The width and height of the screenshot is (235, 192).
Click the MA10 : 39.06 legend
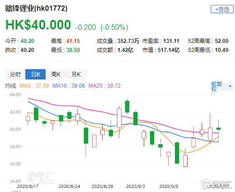coord(69,86)
